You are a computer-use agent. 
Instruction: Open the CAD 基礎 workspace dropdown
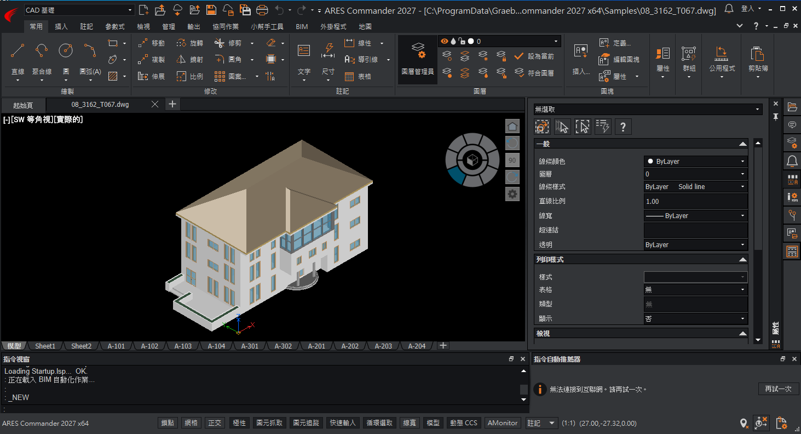point(79,10)
